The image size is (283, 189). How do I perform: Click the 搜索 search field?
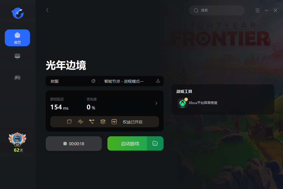[217, 10]
